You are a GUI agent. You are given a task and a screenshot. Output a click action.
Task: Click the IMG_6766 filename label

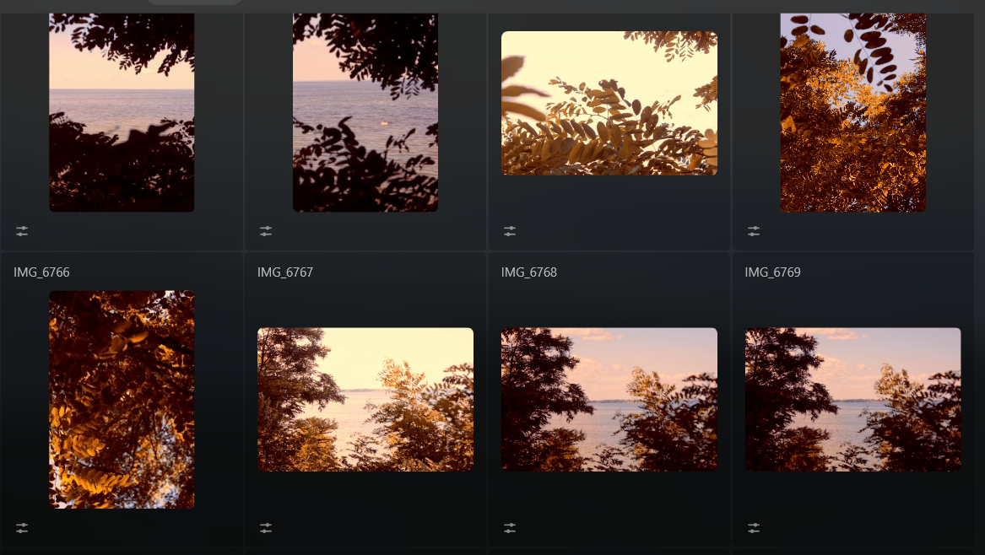click(41, 272)
